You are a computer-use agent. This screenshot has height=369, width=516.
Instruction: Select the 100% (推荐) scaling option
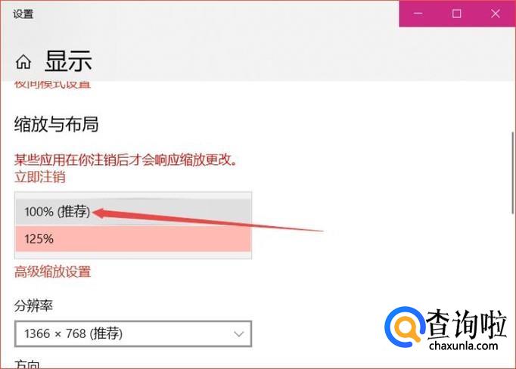click(133, 212)
